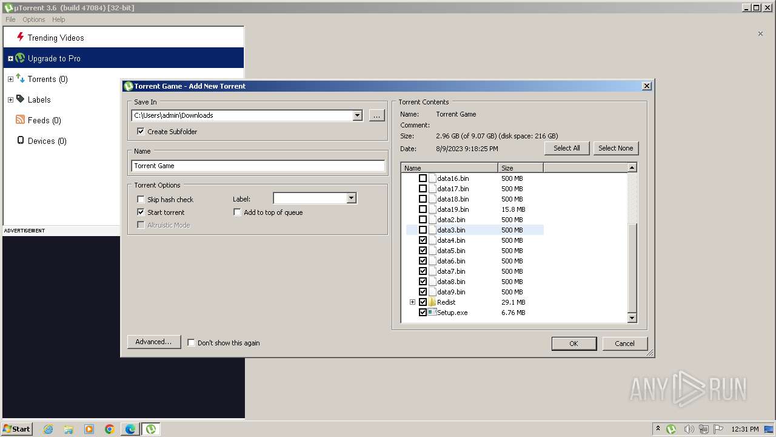776x437 pixels.
Task: Expand the Redist folder tree
Action: coord(412,302)
